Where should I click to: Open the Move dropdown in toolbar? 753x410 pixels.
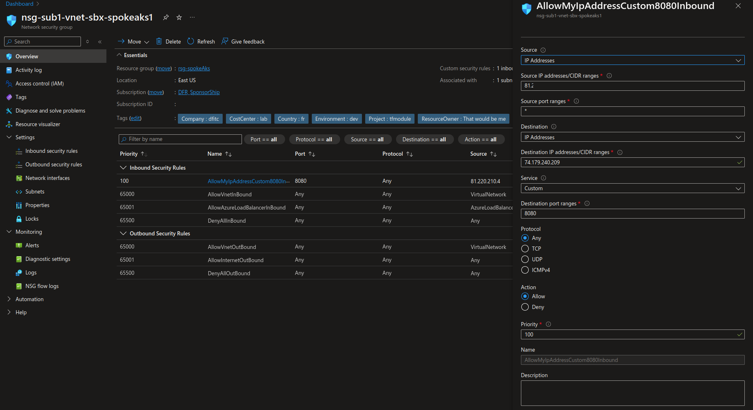pyautogui.click(x=134, y=41)
